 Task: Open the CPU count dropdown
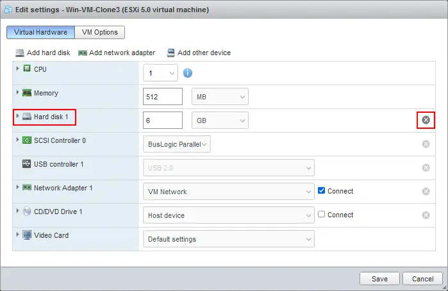pyautogui.click(x=160, y=73)
